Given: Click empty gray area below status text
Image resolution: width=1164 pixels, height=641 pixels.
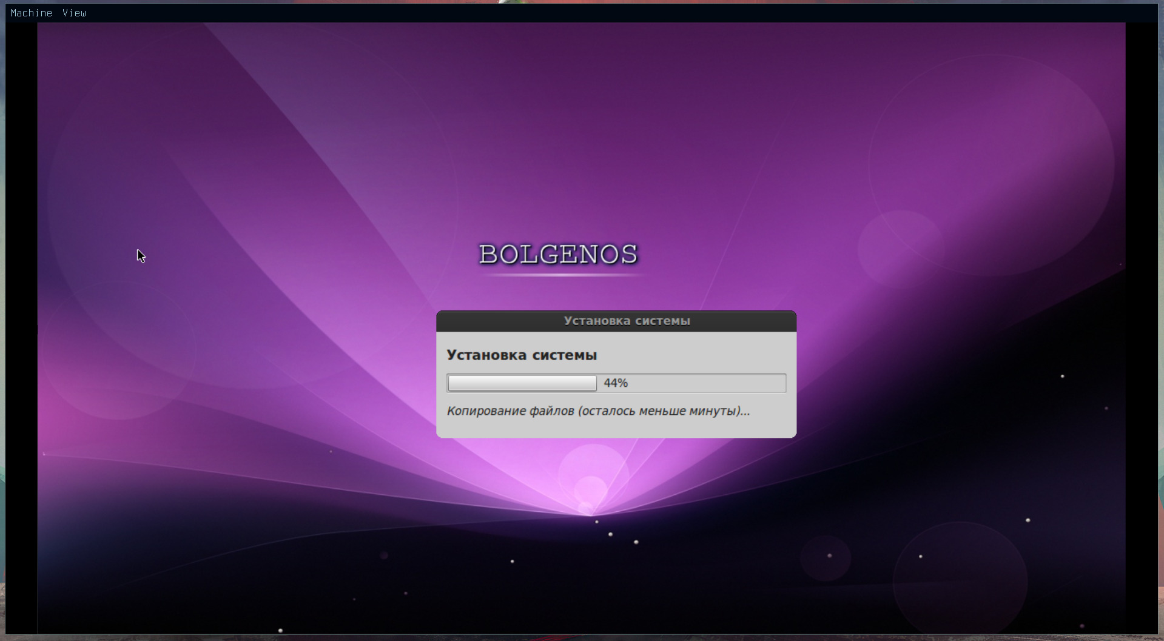Looking at the screenshot, I should coord(616,428).
